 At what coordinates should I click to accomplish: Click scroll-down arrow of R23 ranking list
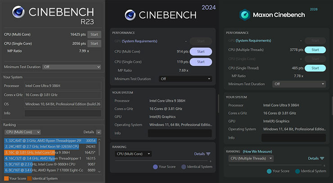[99, 172]
